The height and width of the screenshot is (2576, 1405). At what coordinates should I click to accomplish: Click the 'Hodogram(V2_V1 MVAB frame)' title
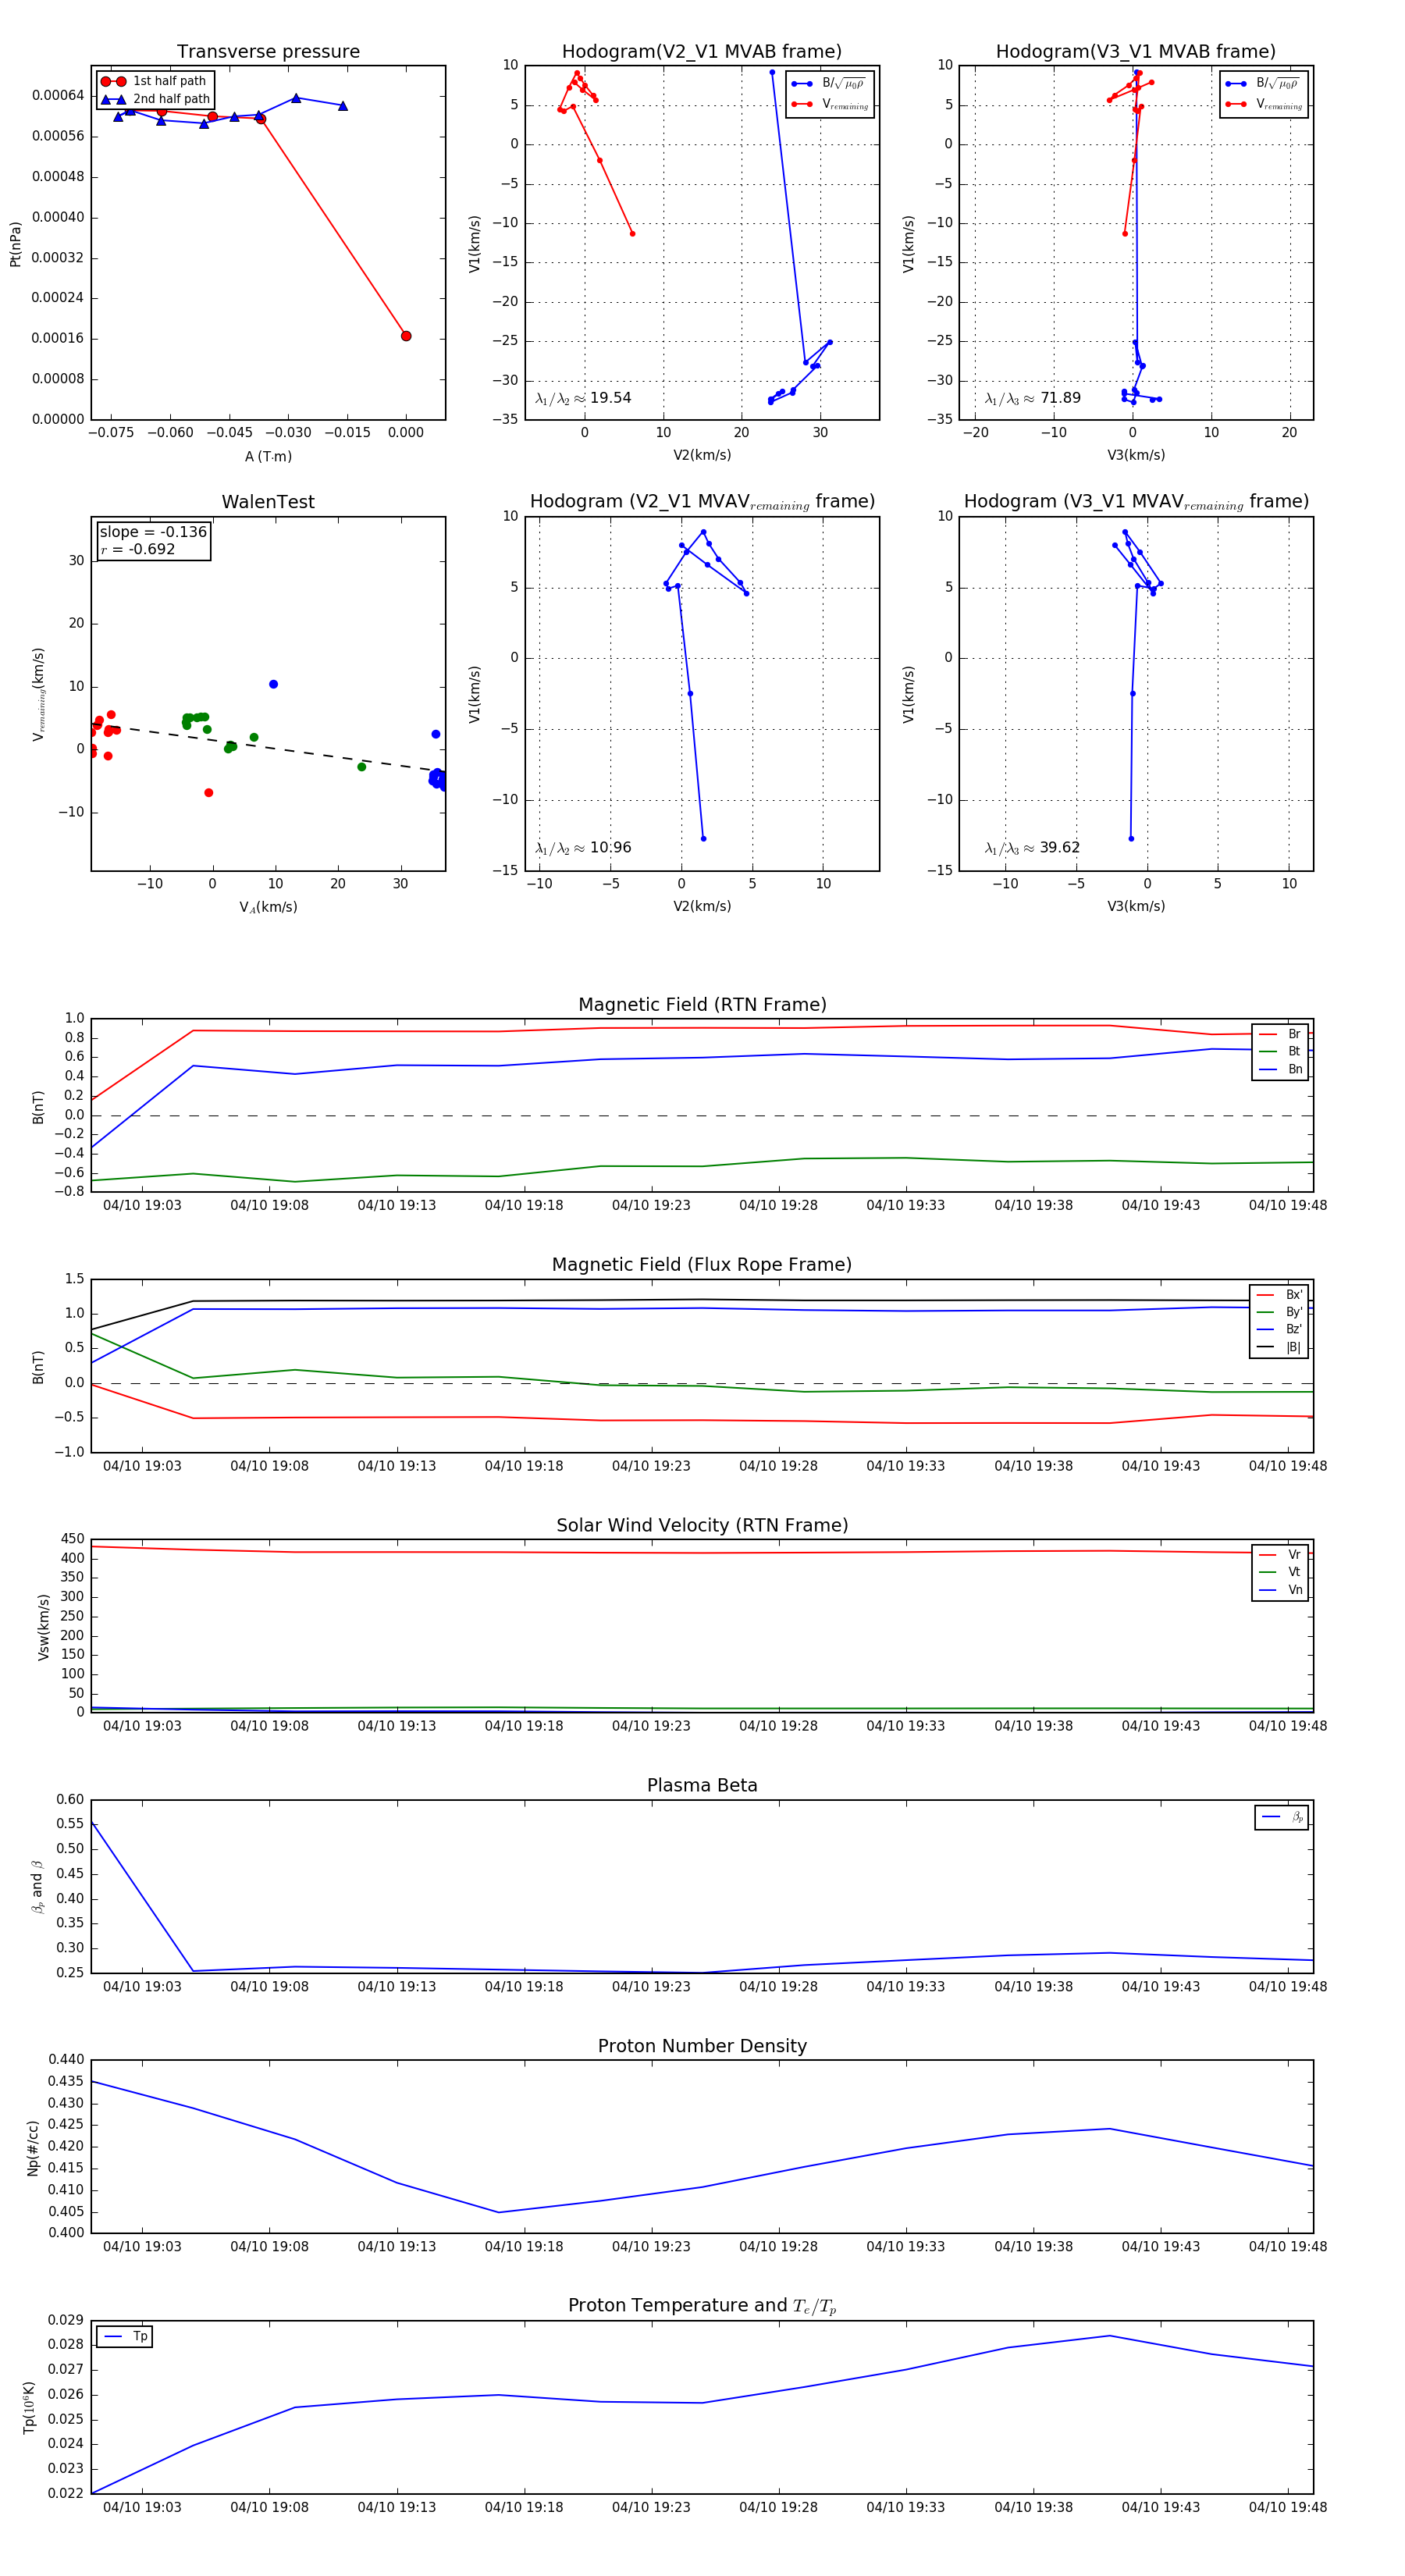702,52
